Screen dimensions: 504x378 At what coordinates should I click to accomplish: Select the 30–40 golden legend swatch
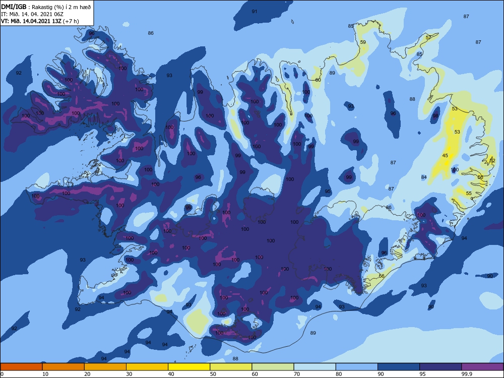[147, 367]
